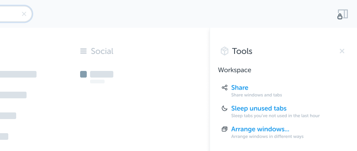
Task: Select the first placeholder tab on left
Action: pyautogui.click(x=18, y=74)
